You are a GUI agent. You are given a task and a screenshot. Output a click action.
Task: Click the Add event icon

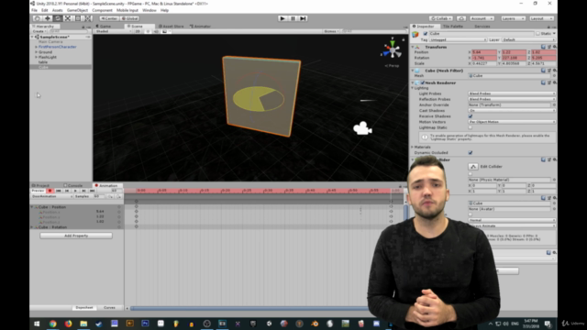pos(118,196)
